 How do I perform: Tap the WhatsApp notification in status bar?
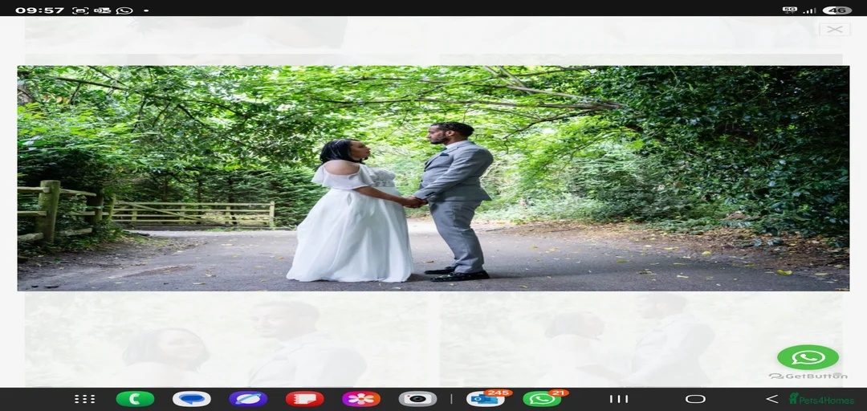click(124, 10)
